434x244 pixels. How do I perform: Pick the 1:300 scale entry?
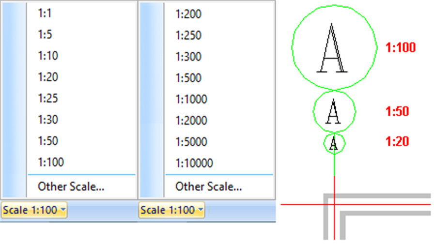[188, 57]
